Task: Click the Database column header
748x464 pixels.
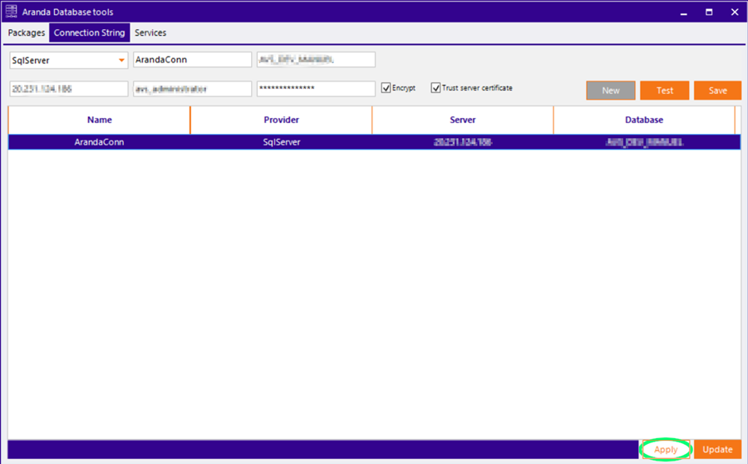Action: tap(644, 120)
